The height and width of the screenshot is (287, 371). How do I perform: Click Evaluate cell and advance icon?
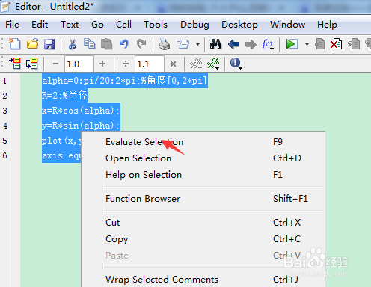tap(32, 64)
